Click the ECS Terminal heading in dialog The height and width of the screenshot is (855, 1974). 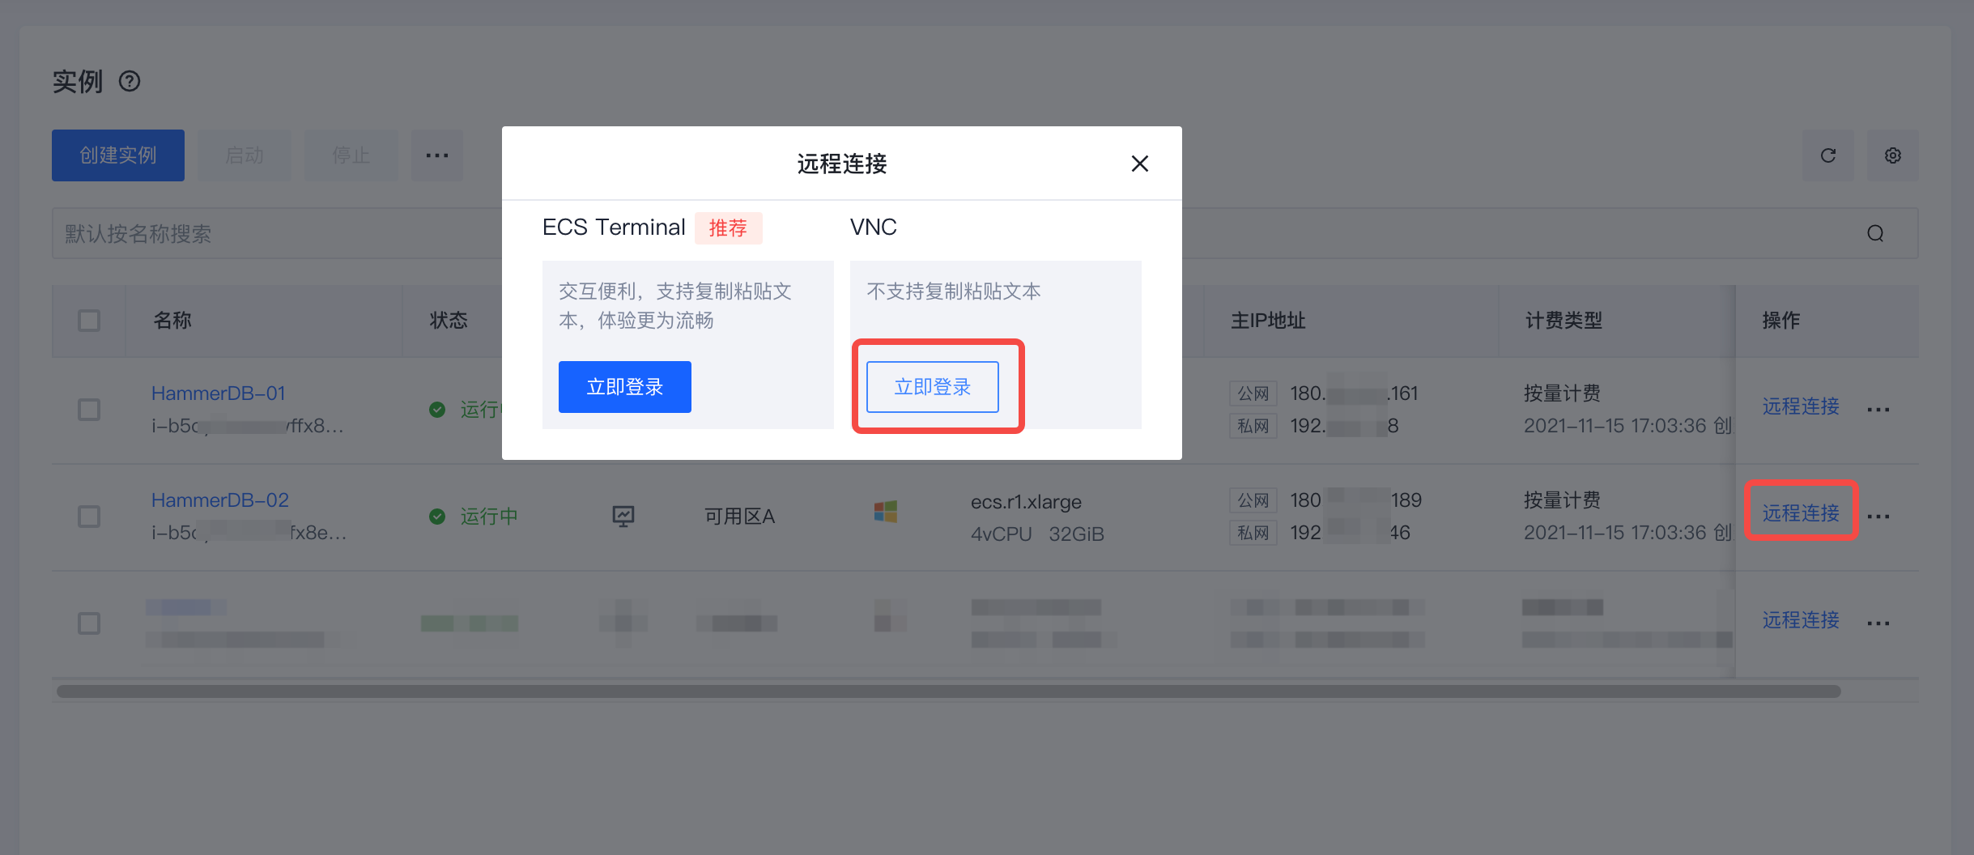[614, 227]
